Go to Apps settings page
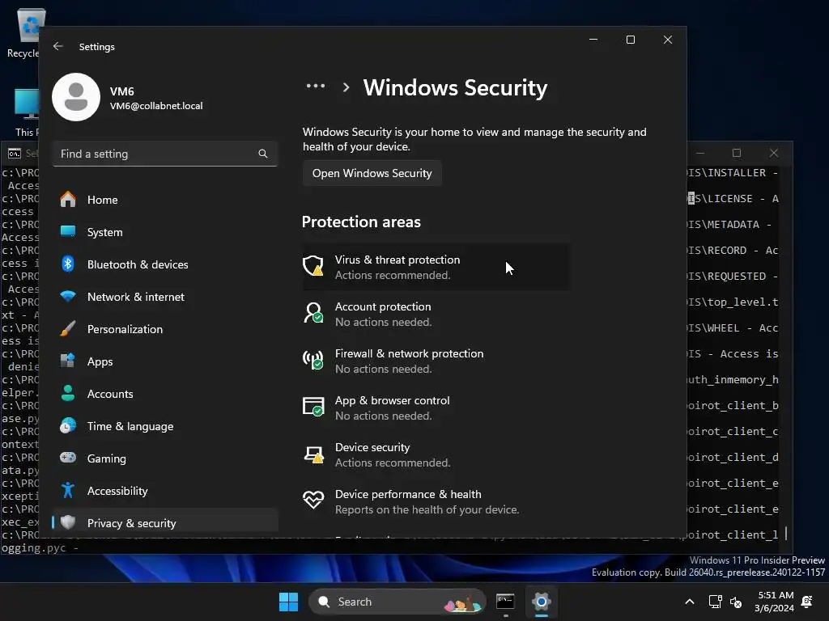 pos(165,361)
